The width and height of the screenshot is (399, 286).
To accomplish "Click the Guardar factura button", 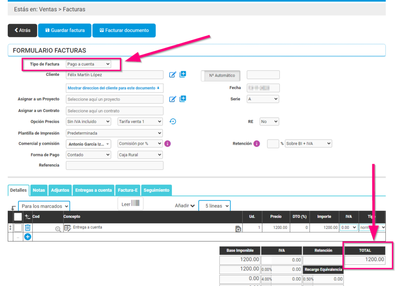I will coord(65,30).
